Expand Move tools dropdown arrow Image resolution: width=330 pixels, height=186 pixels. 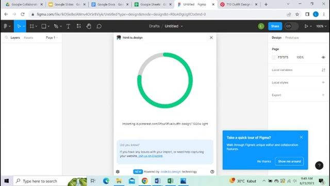(x=24, y=26)
